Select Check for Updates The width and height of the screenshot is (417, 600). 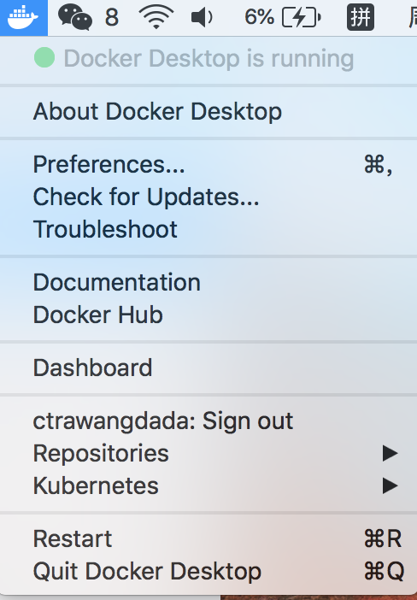[208, 197]
